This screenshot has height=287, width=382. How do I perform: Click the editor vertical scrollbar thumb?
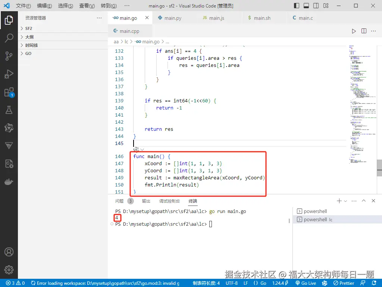(379, 168)
